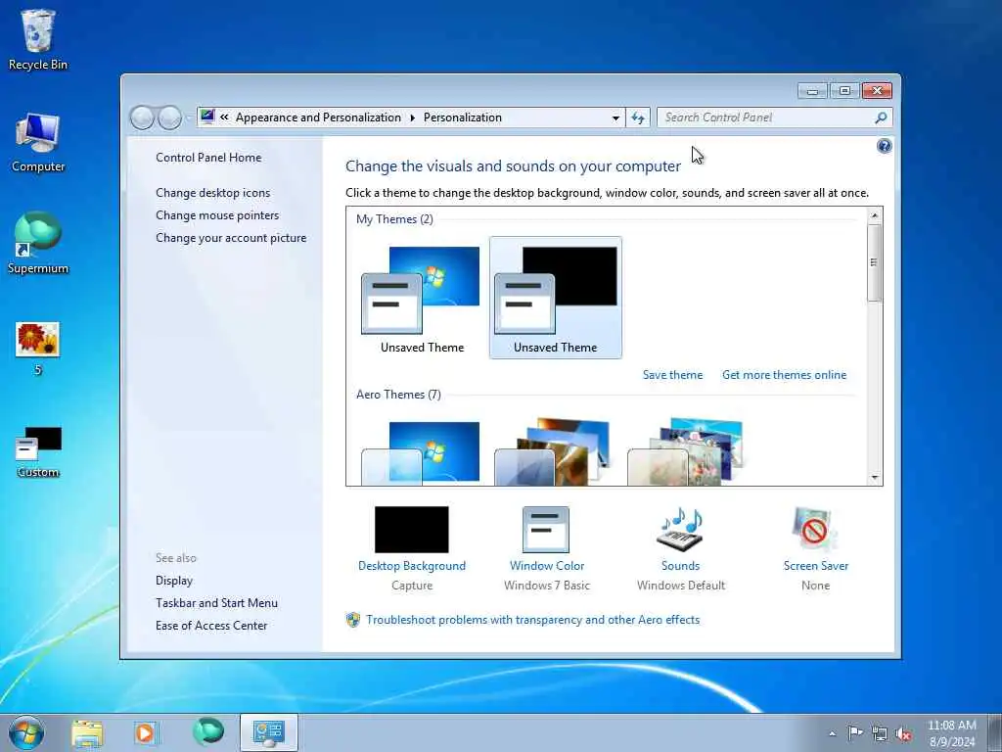
Task: Click the theme list scroll down arrow
Action: [874, 478]
